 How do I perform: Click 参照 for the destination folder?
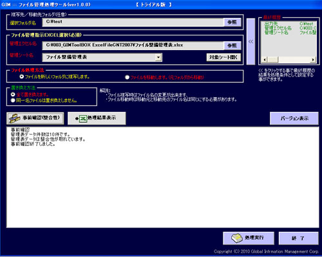click(x=232, y=22)
